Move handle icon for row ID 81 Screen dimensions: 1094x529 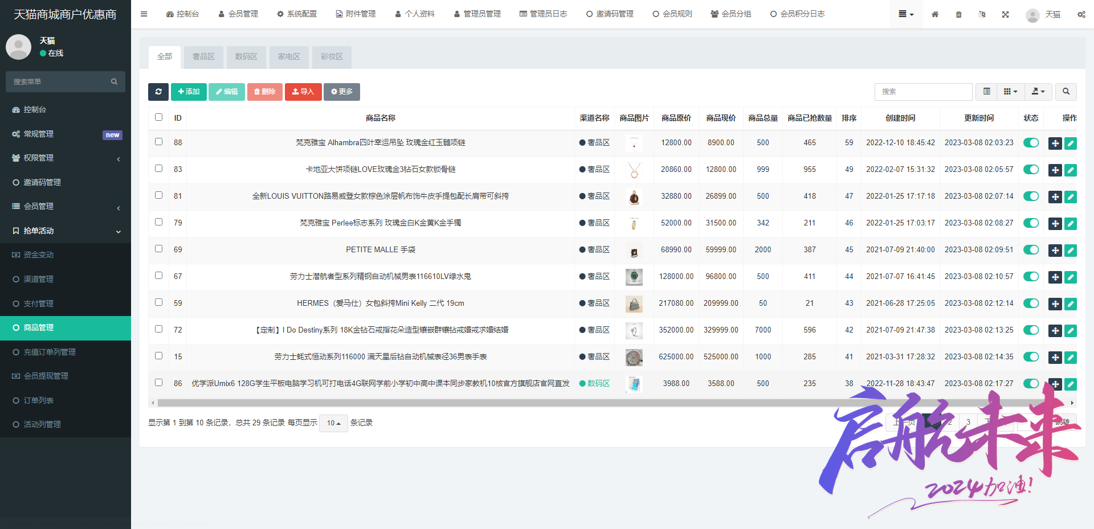1055,197
